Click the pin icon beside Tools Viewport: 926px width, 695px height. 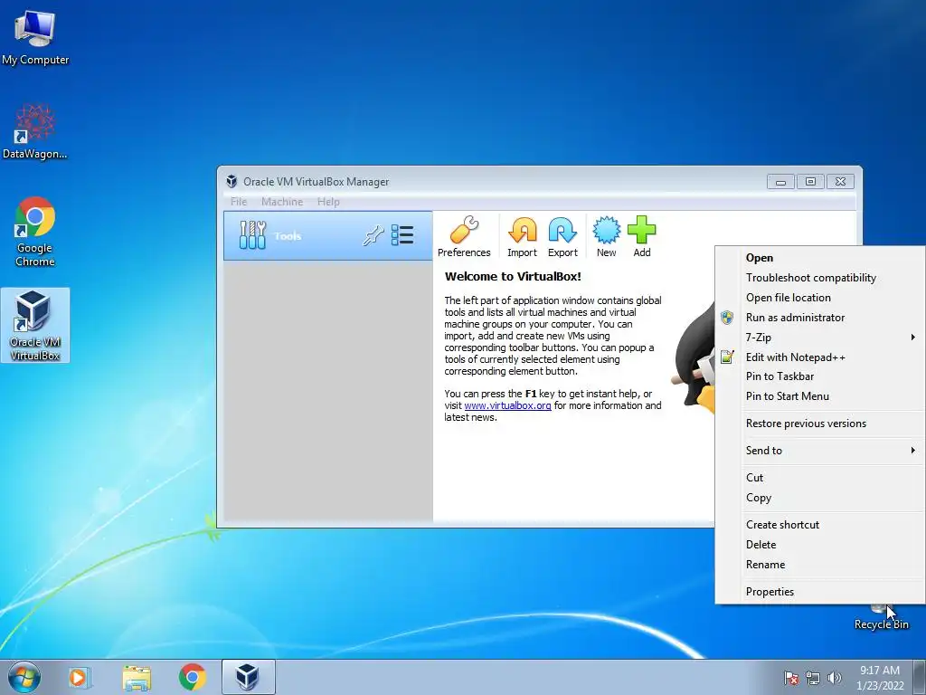click(x=373, y=236)
